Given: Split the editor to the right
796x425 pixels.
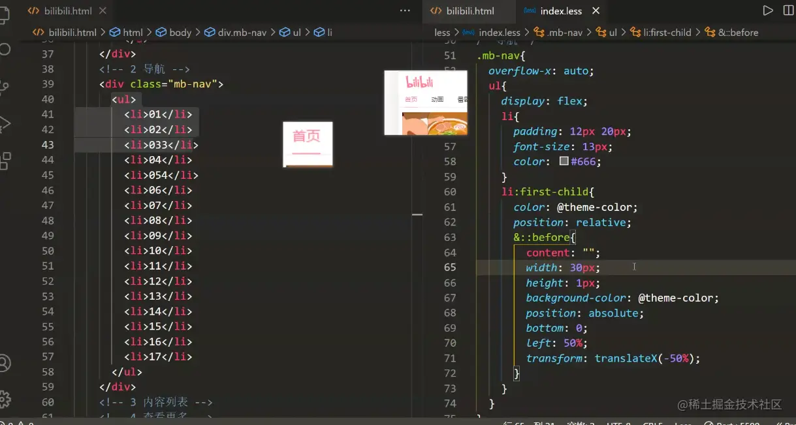Looking at the screenshot, I should click(788, 10).
